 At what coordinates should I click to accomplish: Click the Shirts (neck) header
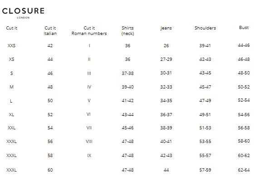click(x=127, y=31)
